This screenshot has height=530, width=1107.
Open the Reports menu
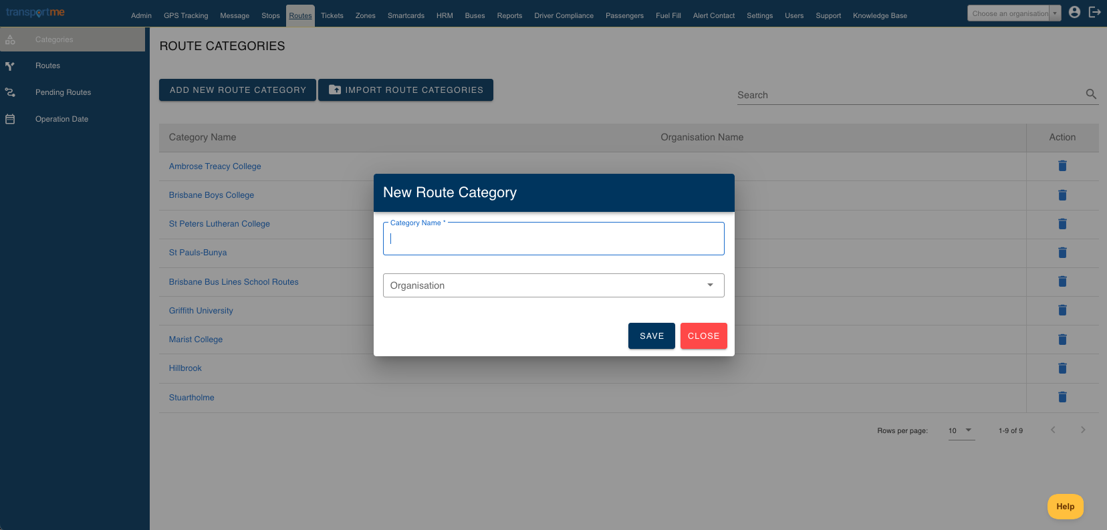coord(509,15)
